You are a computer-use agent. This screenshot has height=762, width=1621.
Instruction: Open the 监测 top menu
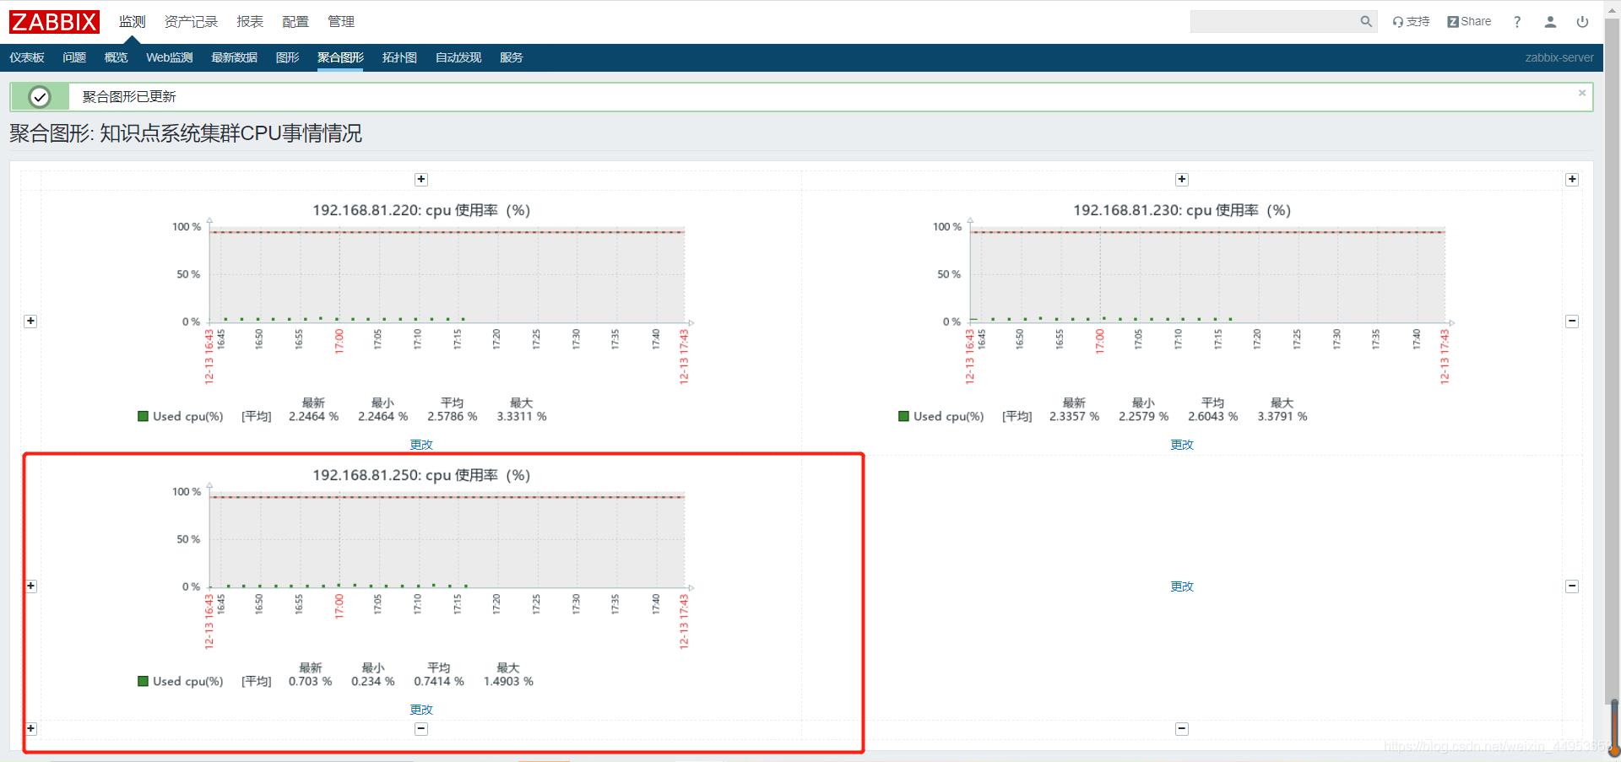[132, 22]
